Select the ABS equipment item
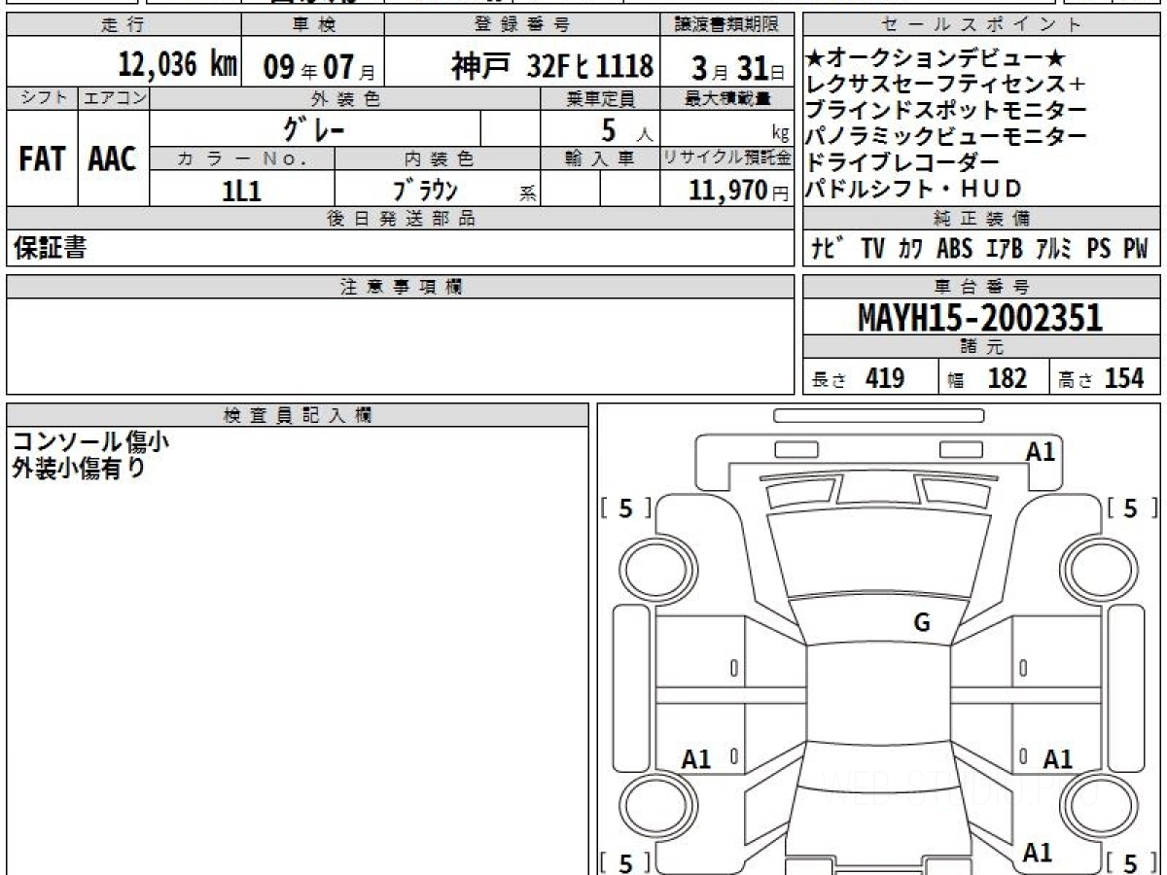Image resolution: width=1167 pixels, height=875 pixels. tap(954, 249)
